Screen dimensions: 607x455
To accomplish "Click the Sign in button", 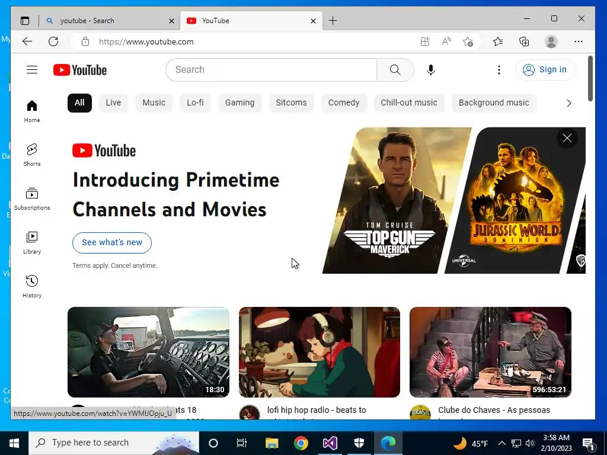I will click(545, 70).
